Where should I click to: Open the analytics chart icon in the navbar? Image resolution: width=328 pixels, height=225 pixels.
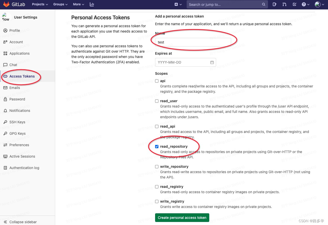coord(92,4)
